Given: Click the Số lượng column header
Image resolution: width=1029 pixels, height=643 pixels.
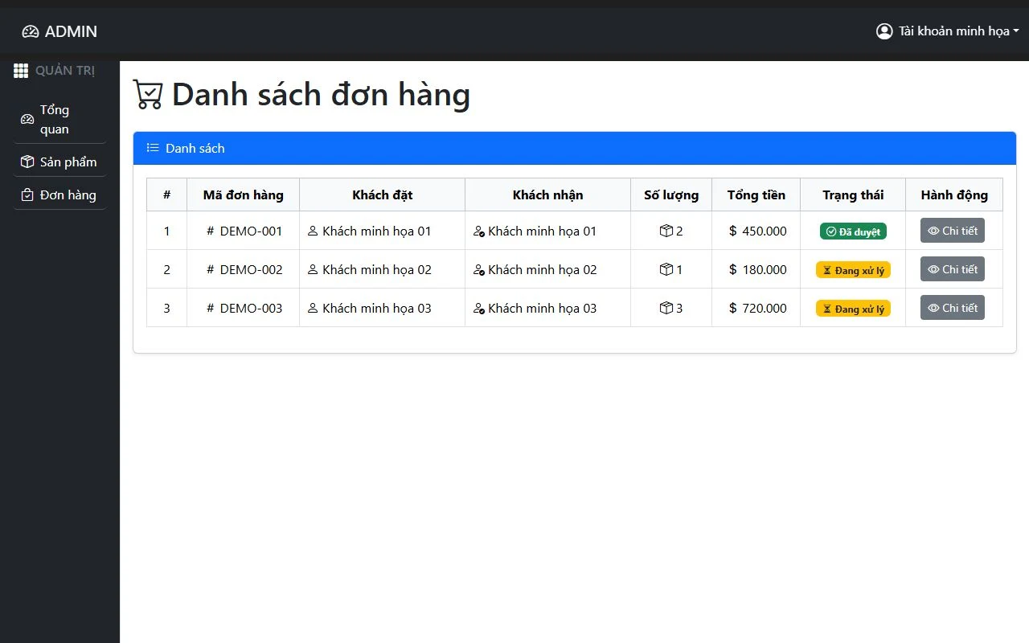Looking at the screenshot, I should click(x=671, y=195).
